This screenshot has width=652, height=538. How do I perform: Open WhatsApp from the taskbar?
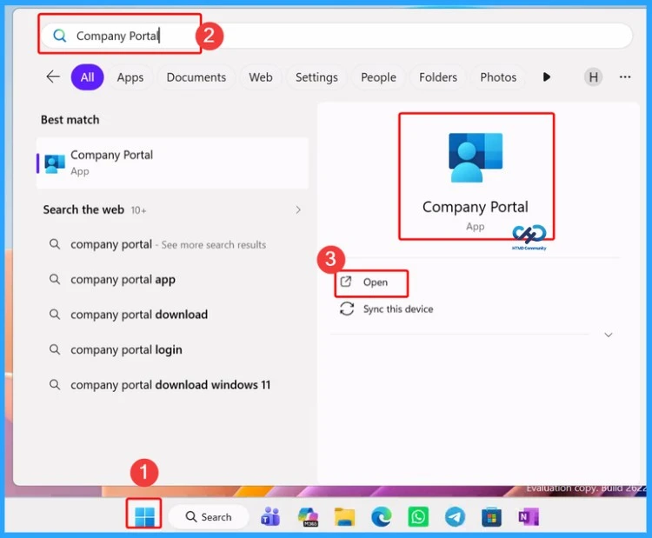point(418,517)
